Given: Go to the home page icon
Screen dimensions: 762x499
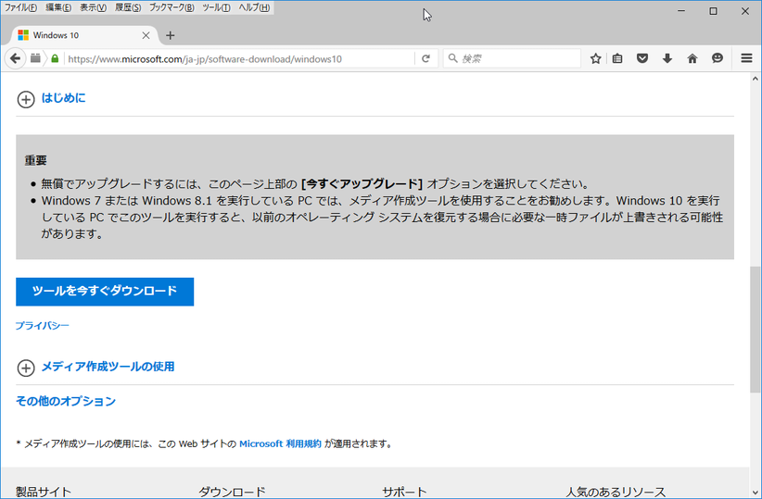Looking at the screenshot, I should 692,58.
